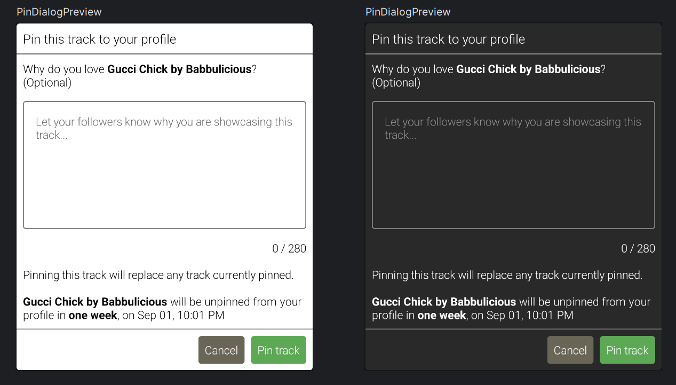The image size is (676, 385).
Task: Click the '(Optional)' text in light dialog
Action: pyautogui.click(x=47, y=83)
